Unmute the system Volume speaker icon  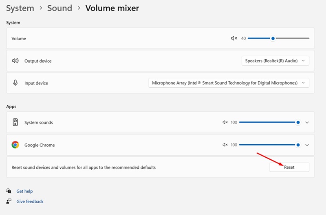click(234, 39)
